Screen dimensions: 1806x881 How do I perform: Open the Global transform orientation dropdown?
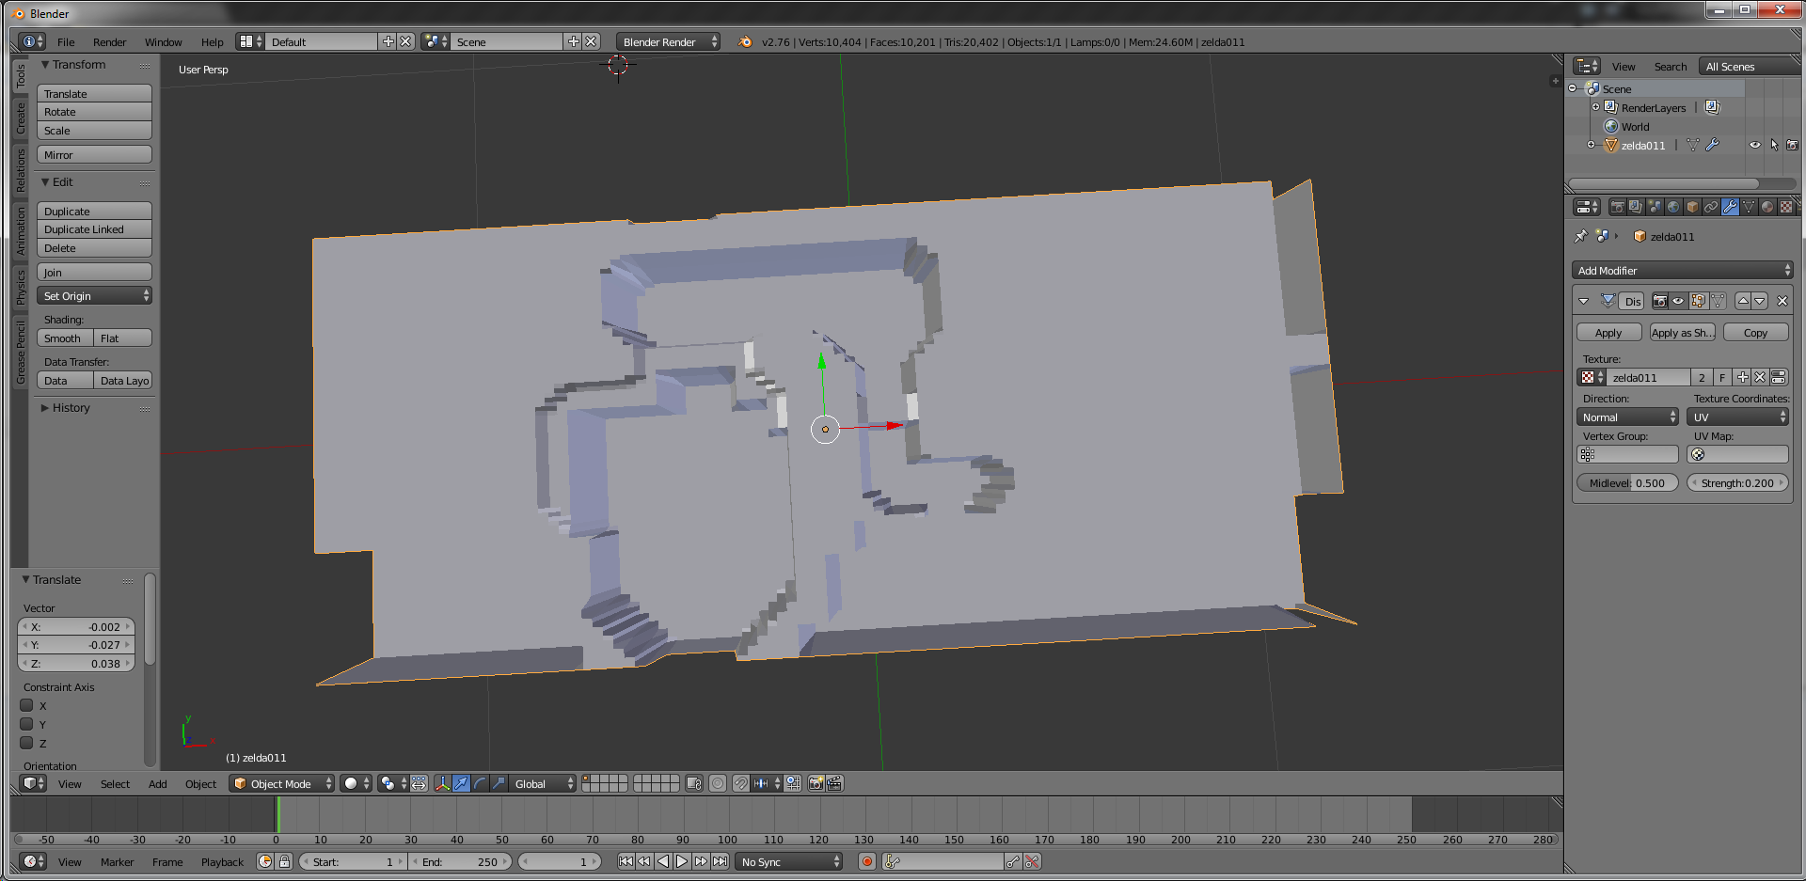pyautogui.click(x=543, y=783)
